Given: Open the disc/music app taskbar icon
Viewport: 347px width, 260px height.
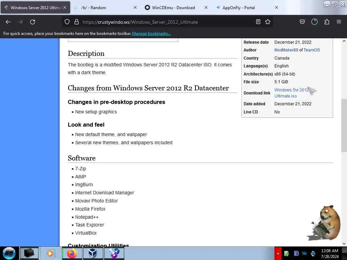Looking at the screenshot, I should click(x=114, y=253).
